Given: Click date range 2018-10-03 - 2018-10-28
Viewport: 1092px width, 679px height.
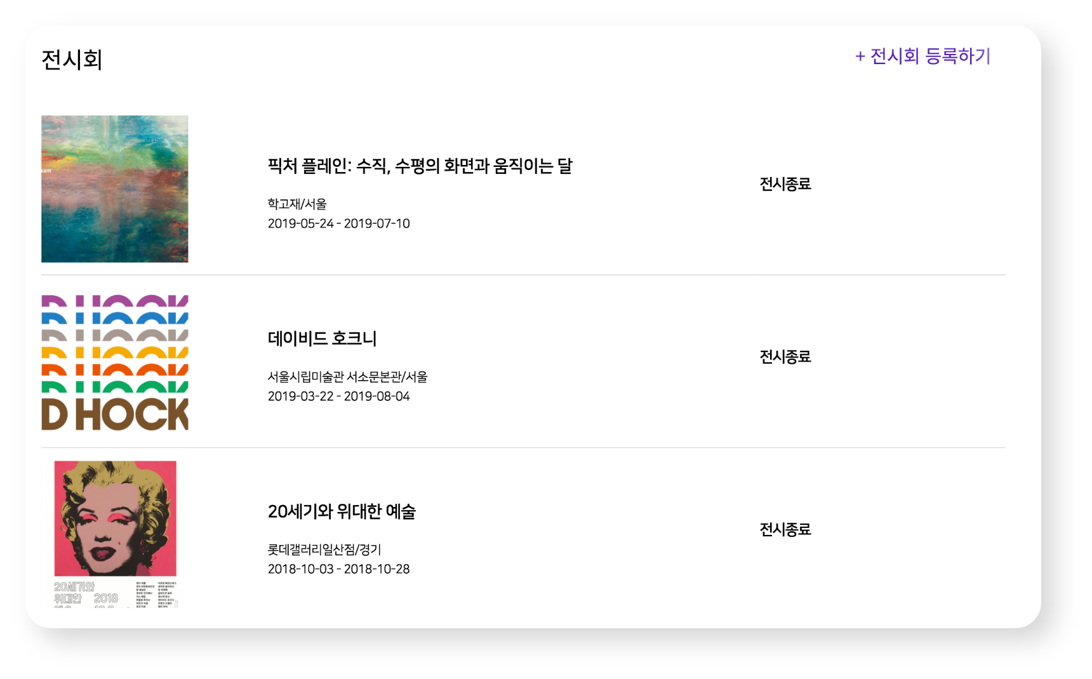Looking at the screenshot, I should click(338, 569).
